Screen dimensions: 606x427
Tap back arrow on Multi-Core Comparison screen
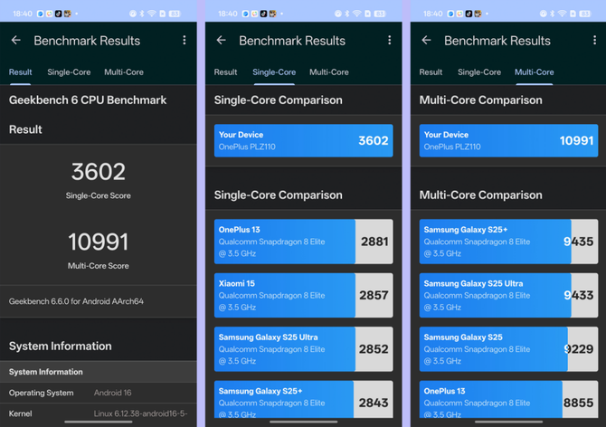(426, 41)
